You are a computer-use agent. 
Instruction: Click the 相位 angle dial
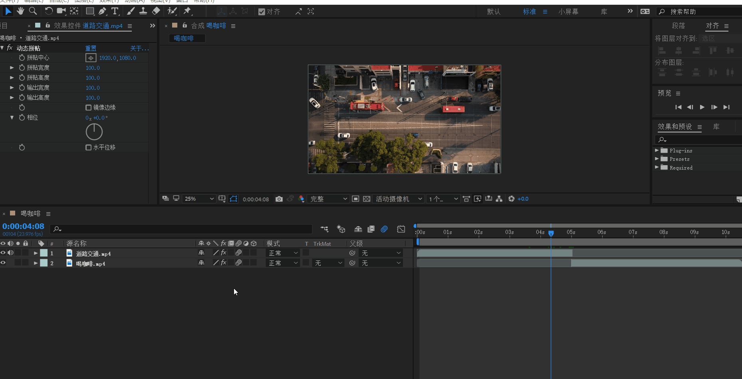tap(94, 132)
